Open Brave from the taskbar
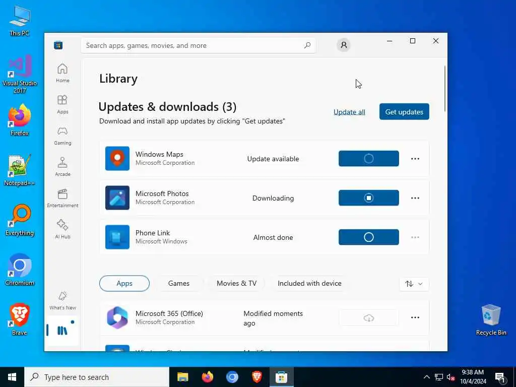Image resolution: width=516 pixels, height=387 pixels. click(x=256, y=377)
